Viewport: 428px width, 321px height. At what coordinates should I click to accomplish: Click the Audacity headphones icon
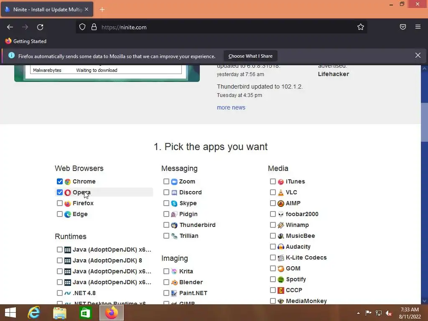[280, 247]
